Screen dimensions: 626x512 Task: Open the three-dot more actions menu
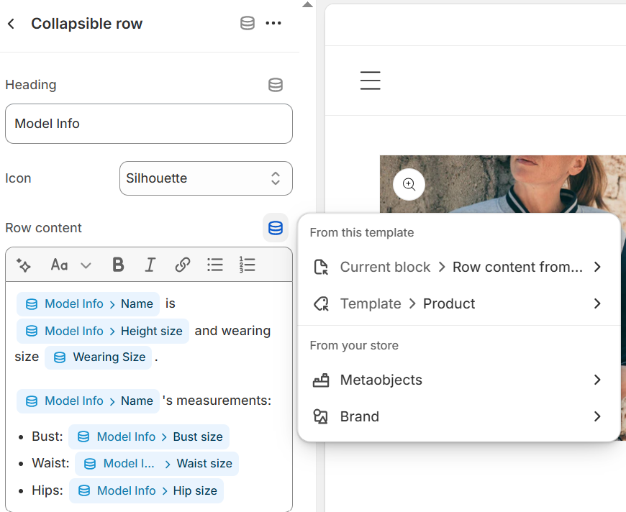(x=273, y=24)
